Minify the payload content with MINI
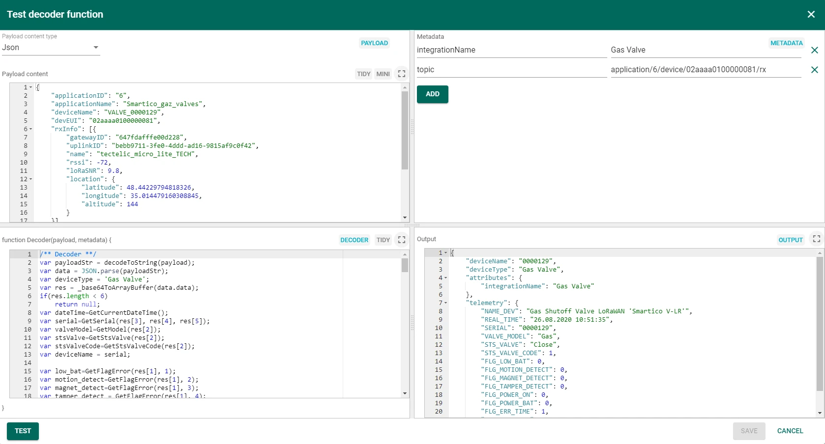825x444 pixels. (x=383, y=74)
